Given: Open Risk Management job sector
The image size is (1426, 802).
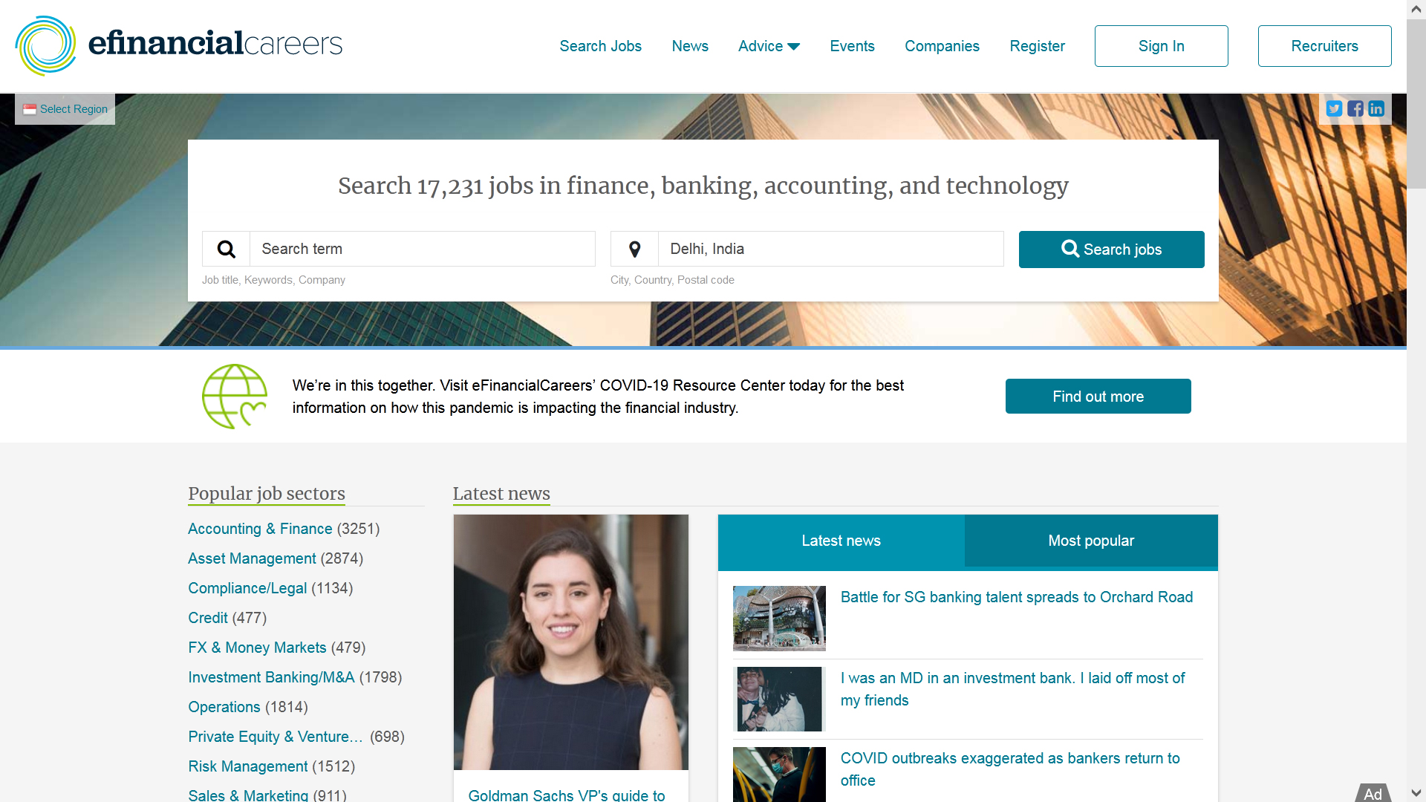Looking at the screenshot, I should click(x=247, y=766).
